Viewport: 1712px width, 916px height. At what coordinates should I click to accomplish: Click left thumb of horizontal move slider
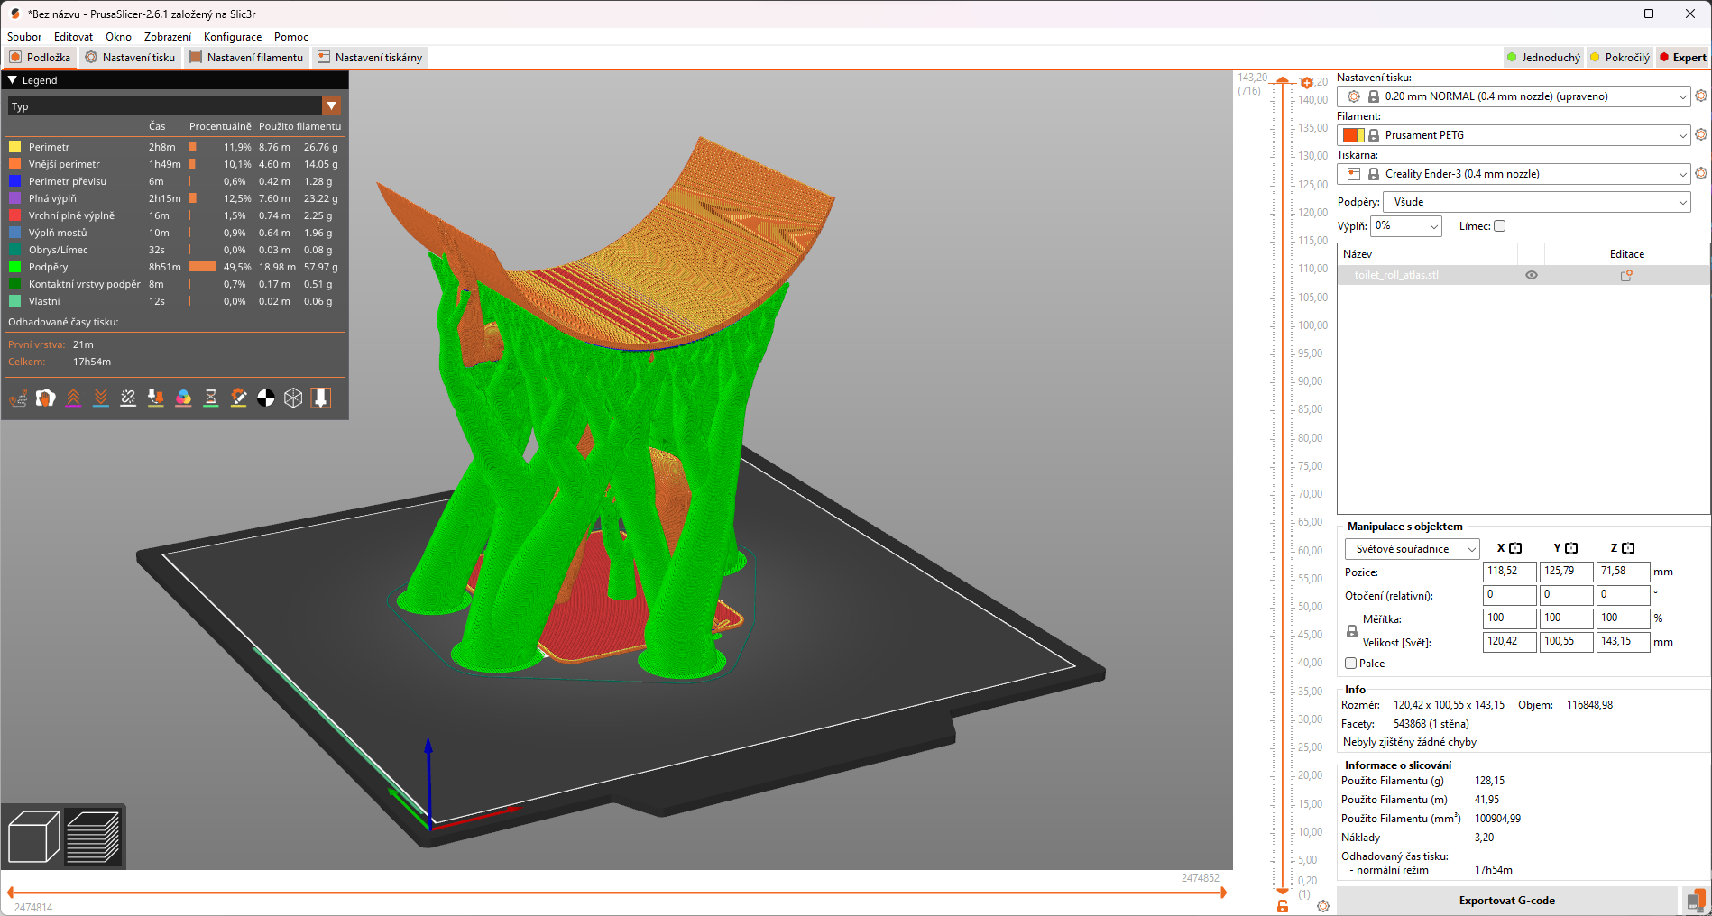pos(10,893)
